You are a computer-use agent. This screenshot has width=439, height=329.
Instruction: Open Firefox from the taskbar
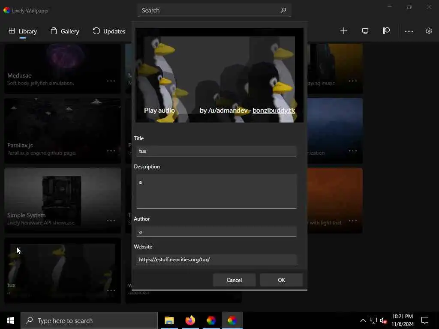[x=190, y=320]
